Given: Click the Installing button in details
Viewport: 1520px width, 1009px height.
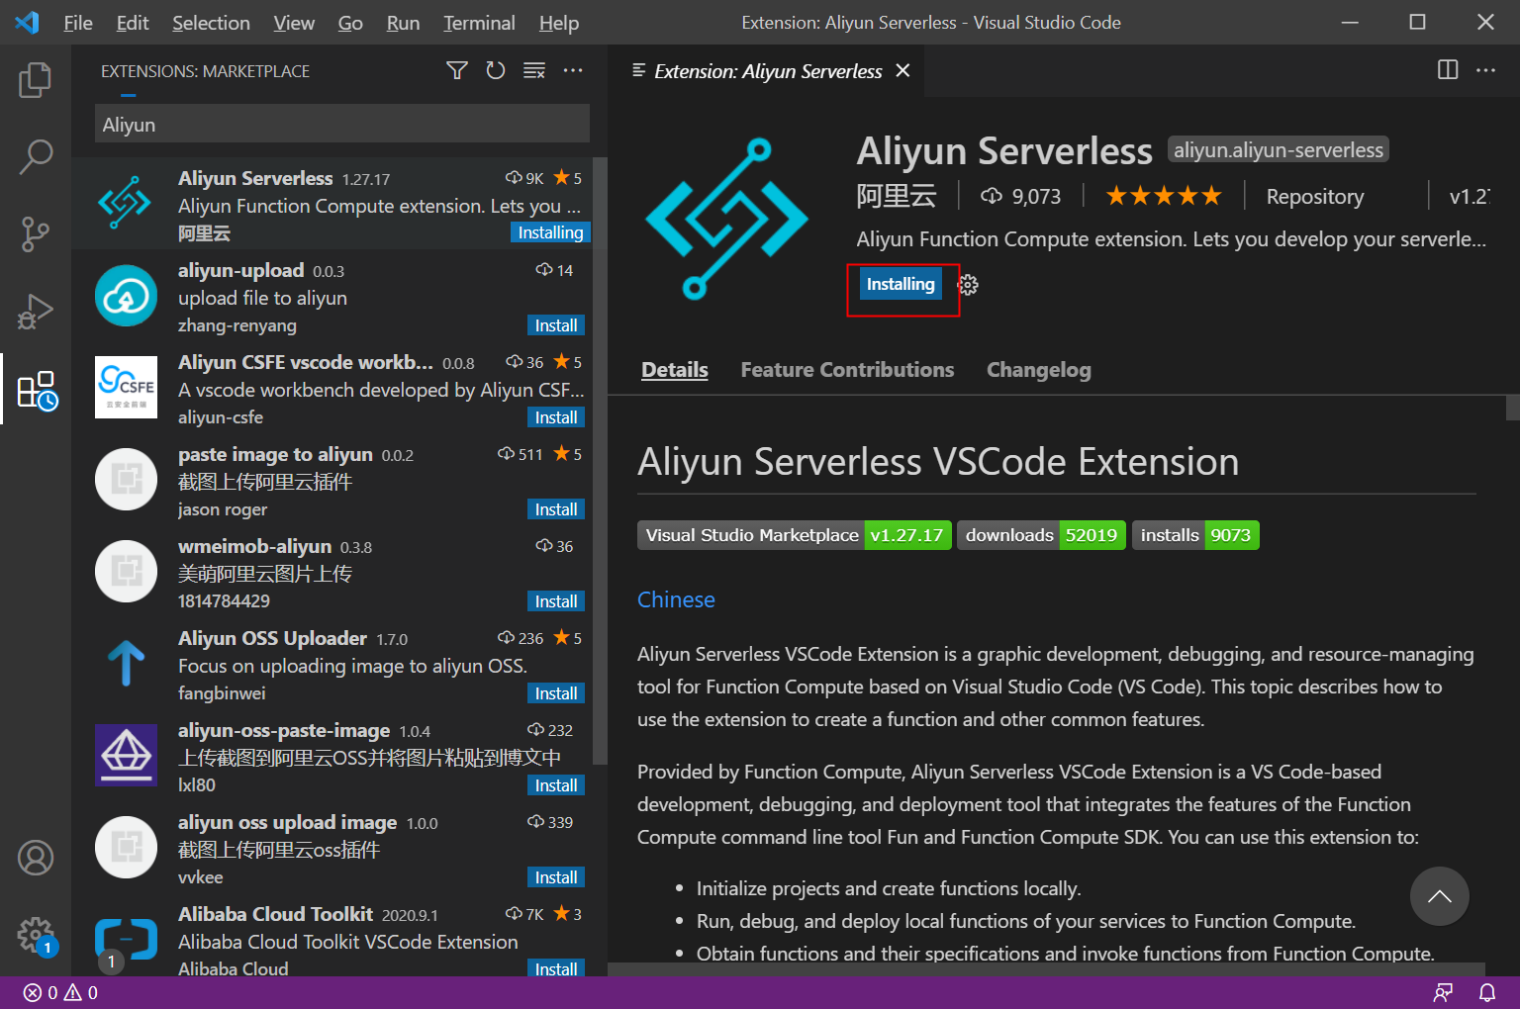Looking at the screenshot, I should [901, 284].
